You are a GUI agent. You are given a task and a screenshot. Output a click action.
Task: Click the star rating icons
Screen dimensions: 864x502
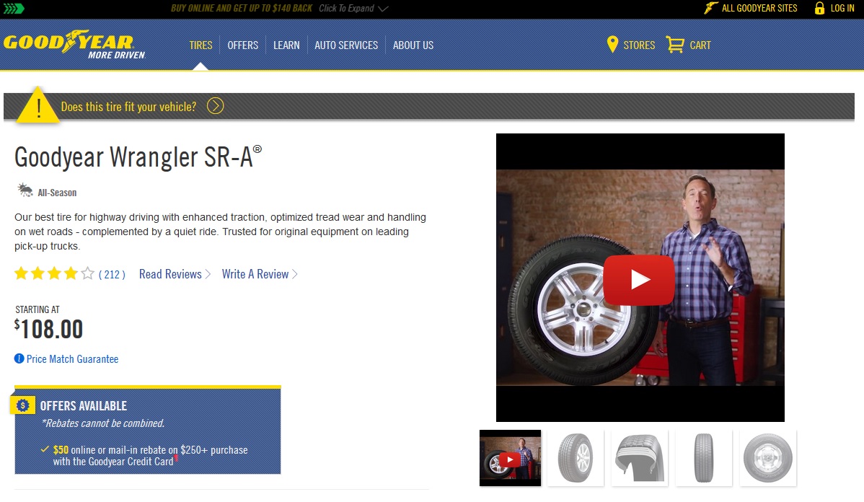(54, 274)
